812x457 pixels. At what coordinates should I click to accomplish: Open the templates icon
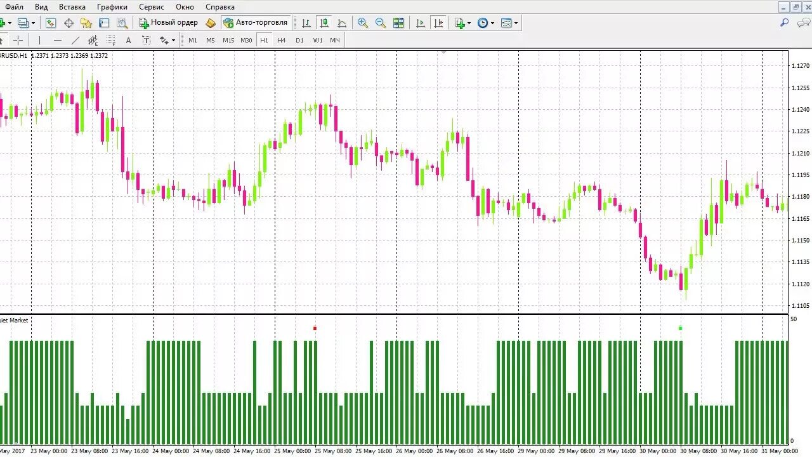coord(506,23)
